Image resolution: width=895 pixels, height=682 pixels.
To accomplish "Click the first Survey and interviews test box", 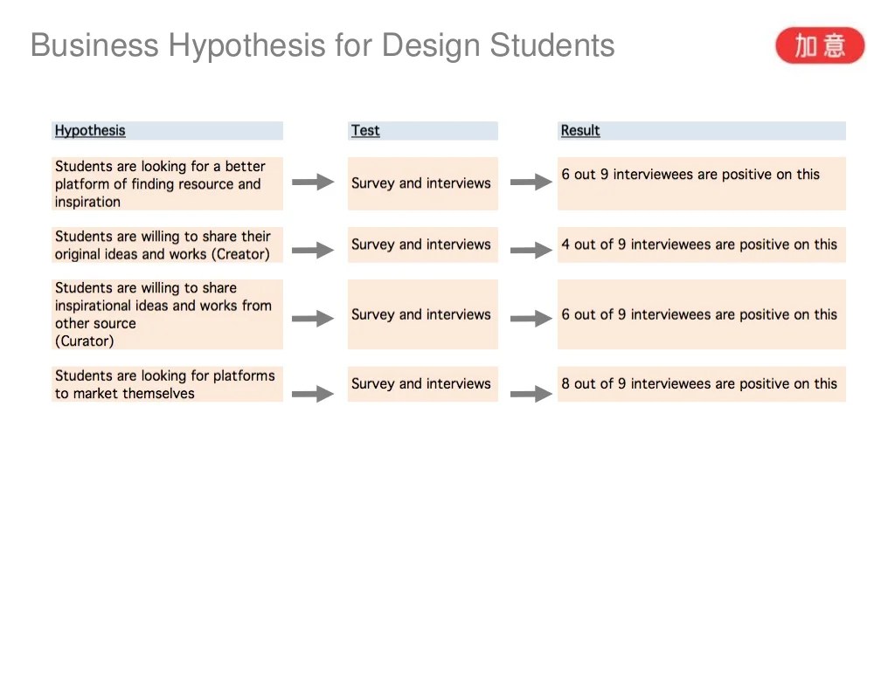I will click(422, 183).
